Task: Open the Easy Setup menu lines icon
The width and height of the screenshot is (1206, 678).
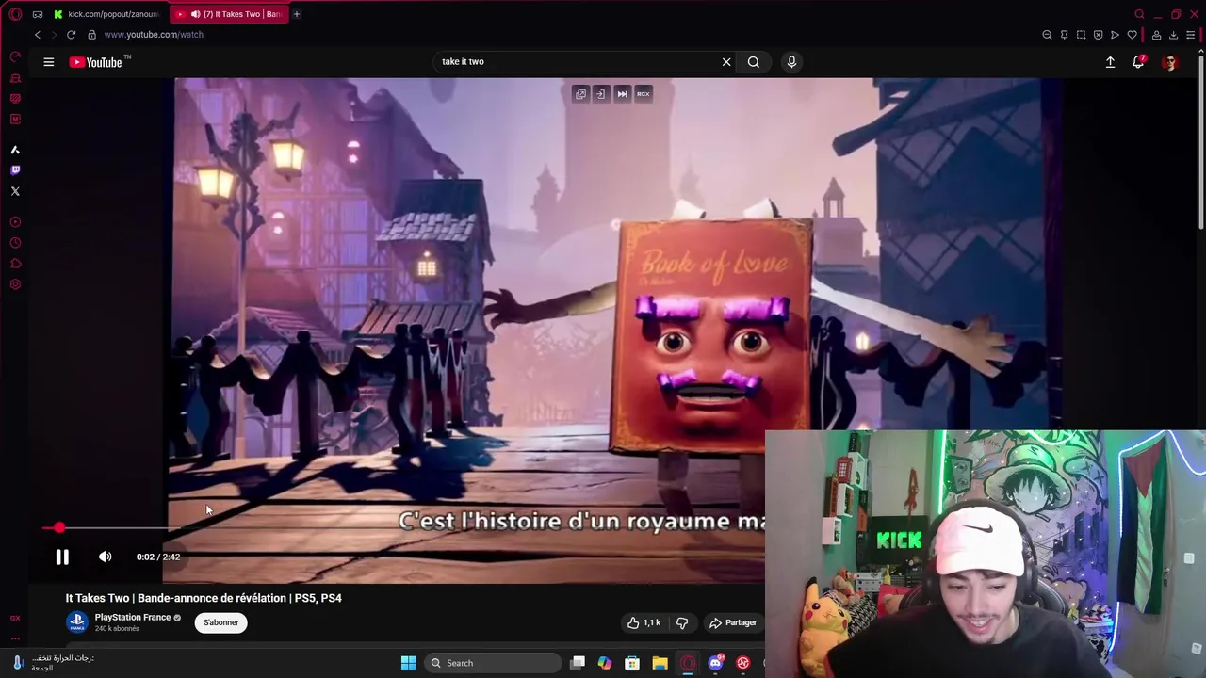Action: (x=1190, y=35)
